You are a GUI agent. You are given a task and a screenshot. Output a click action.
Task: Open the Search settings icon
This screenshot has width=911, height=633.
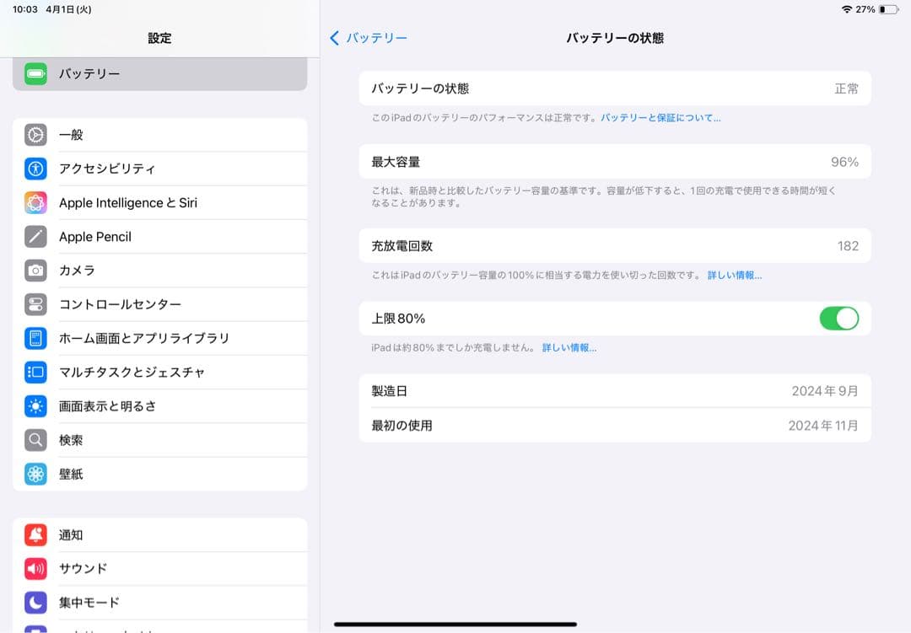point(35,439)
